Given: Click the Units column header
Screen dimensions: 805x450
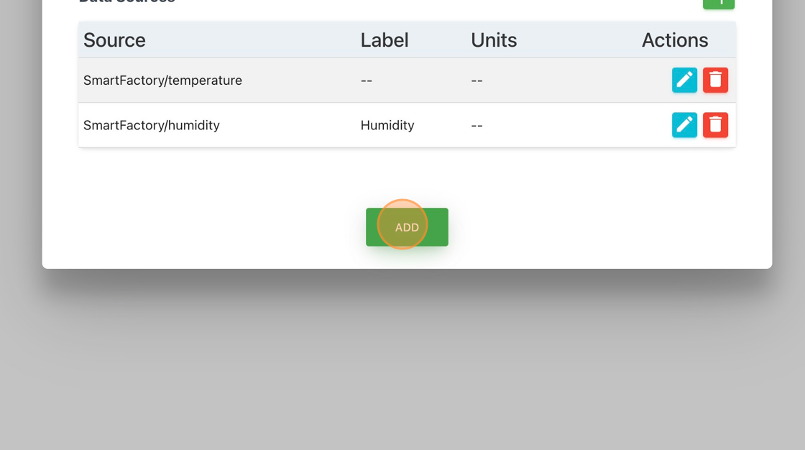Looking at the screenshot, I should 494,40.
